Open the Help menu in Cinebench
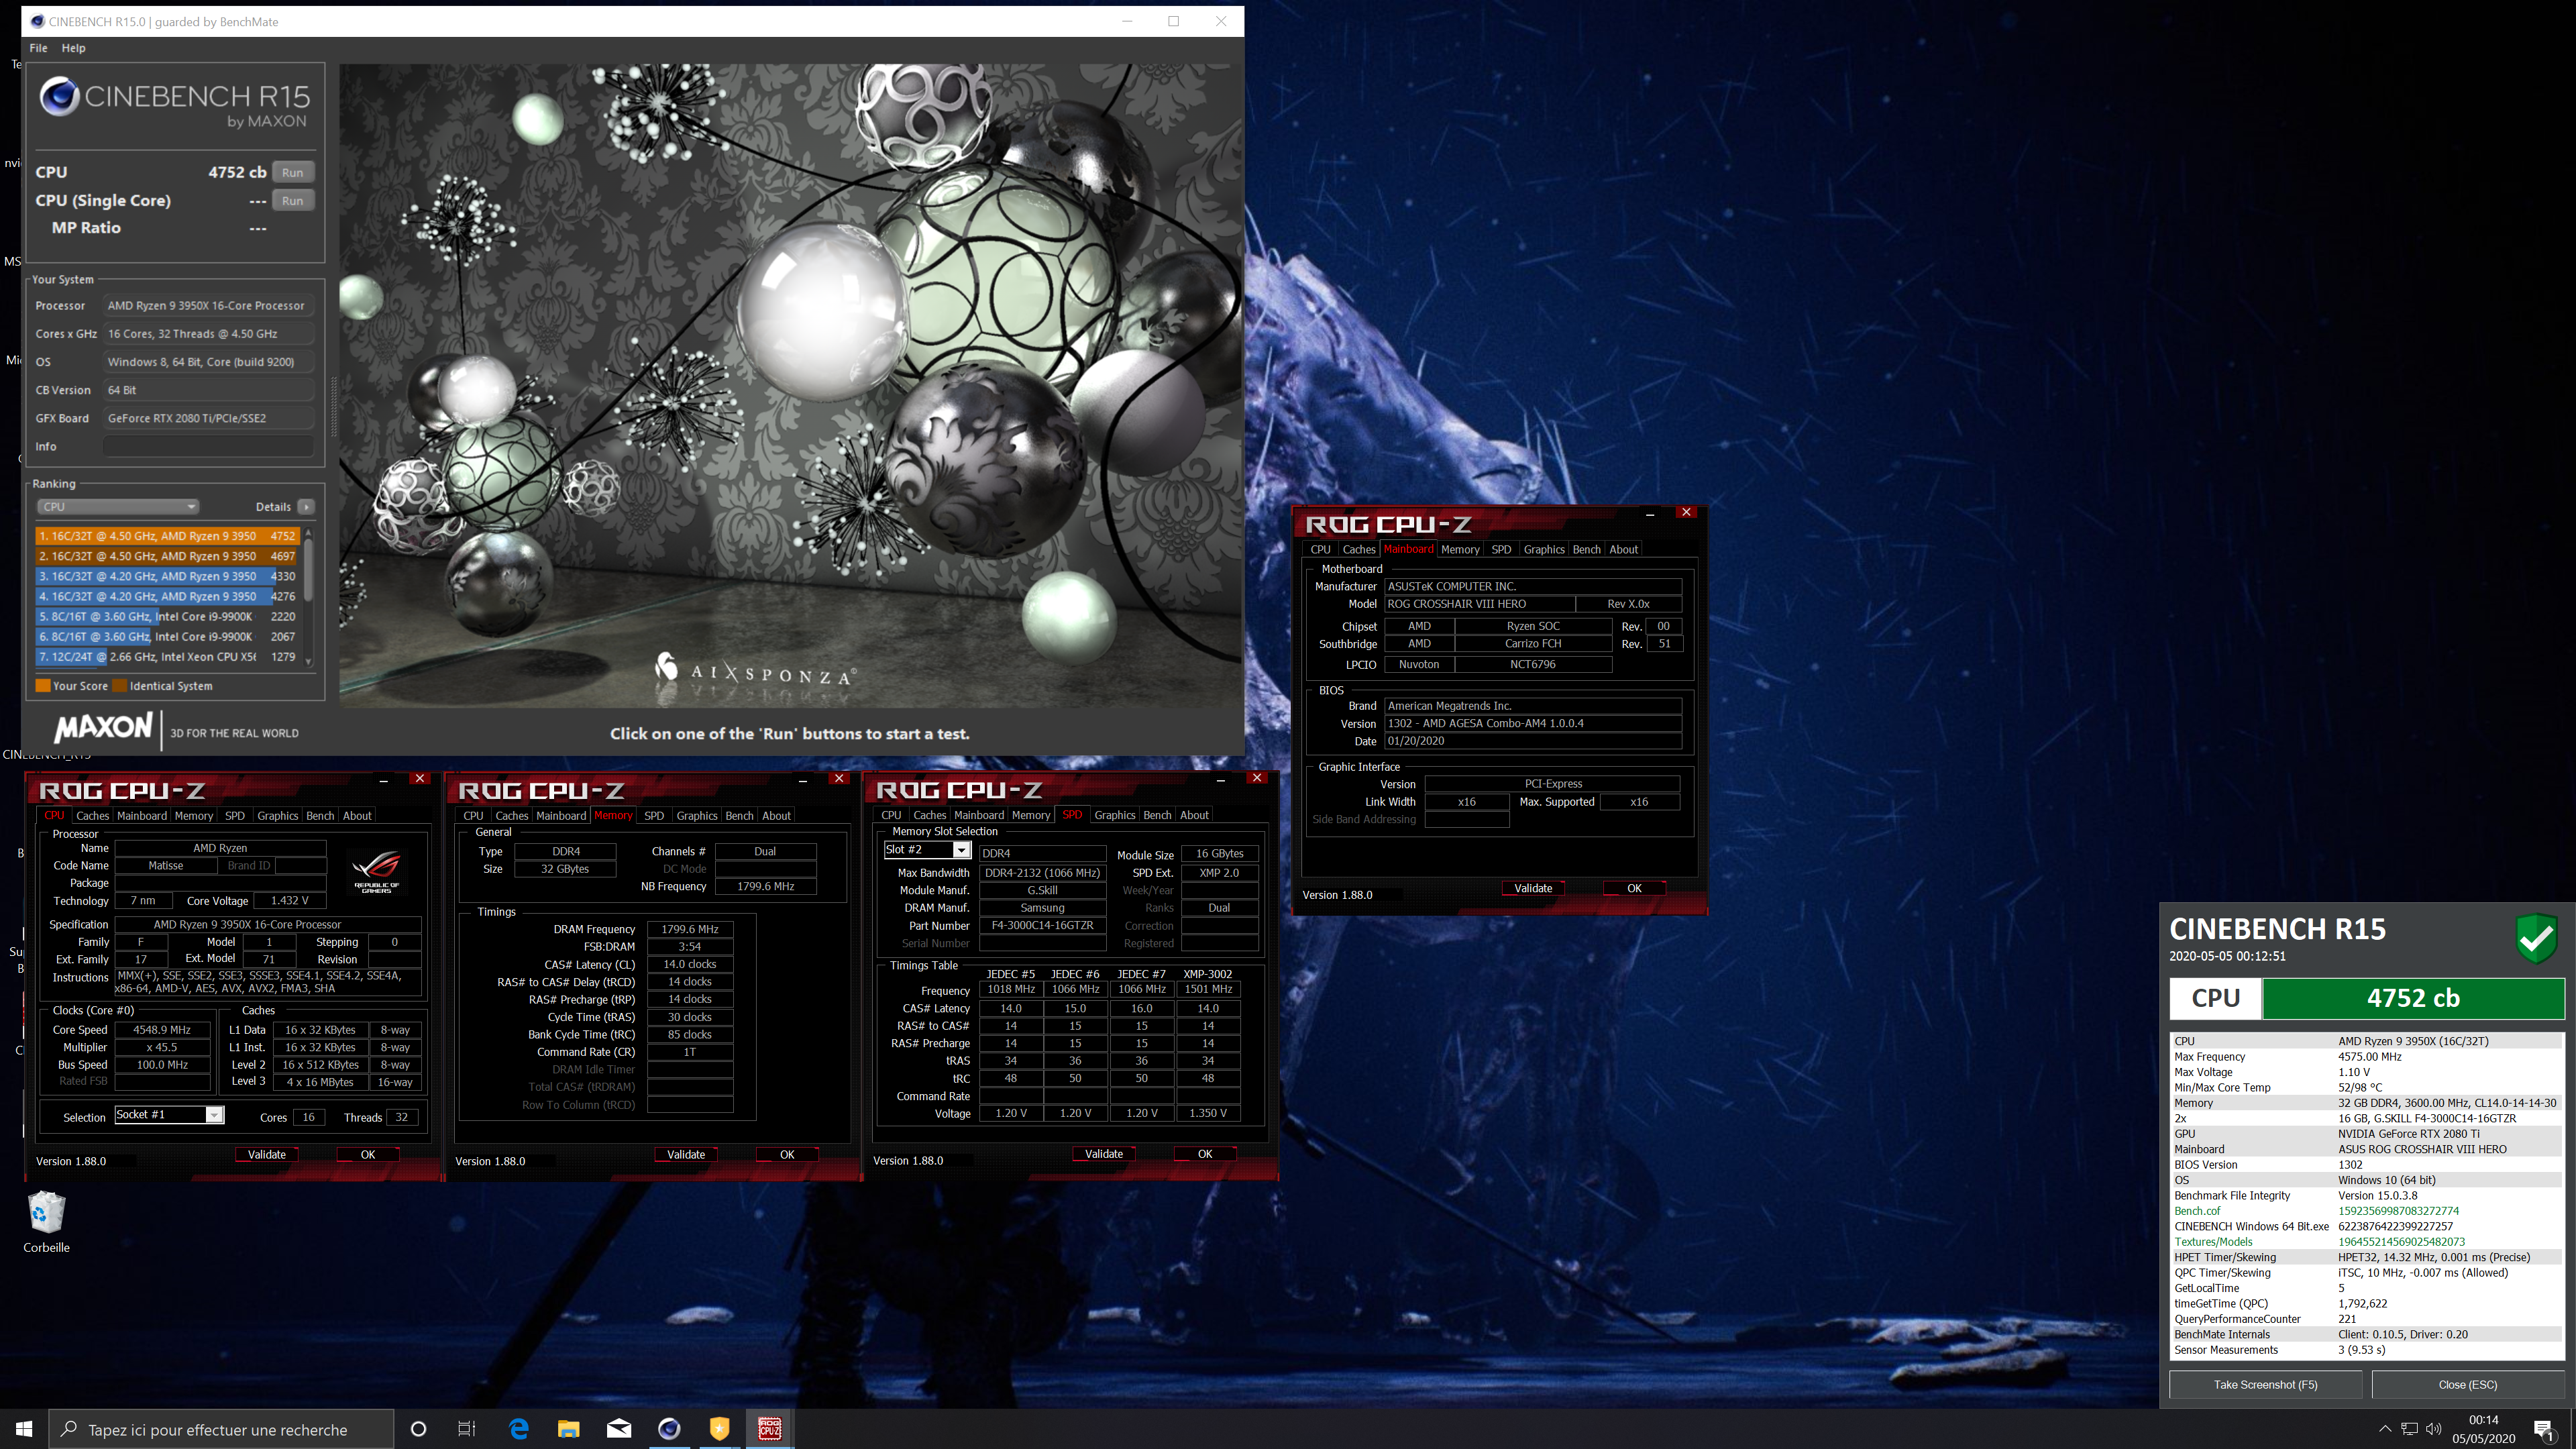The width and height of the screenshot is (2576, 1449). click(x=73, y=48)
